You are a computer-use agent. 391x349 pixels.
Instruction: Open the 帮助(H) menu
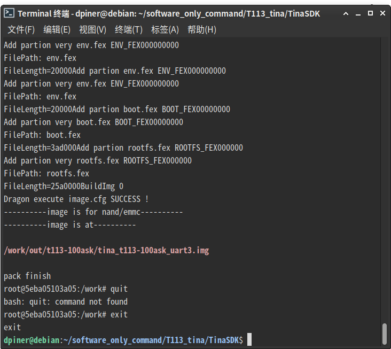click(202, 30)
